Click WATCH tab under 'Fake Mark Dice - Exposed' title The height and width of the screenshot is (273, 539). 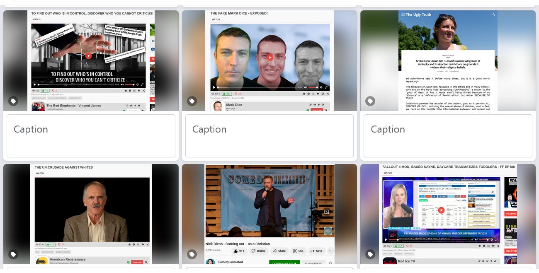(216, 19)
